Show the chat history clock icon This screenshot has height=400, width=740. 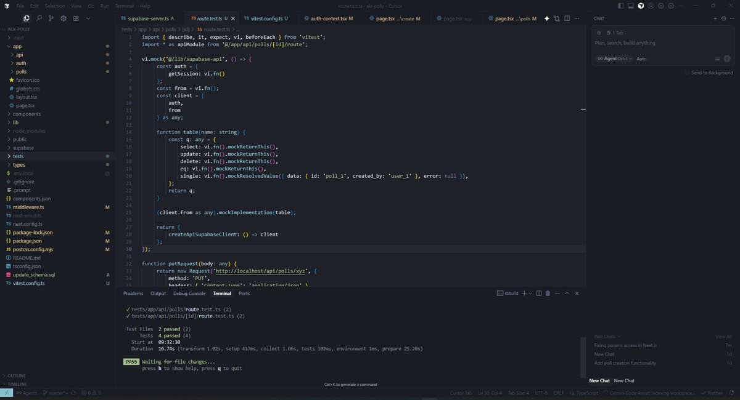[723, 18]
